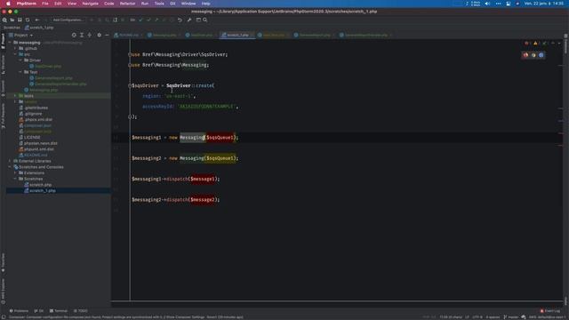Open the Refactor menu
569x320 pixels.
(127, 4)
